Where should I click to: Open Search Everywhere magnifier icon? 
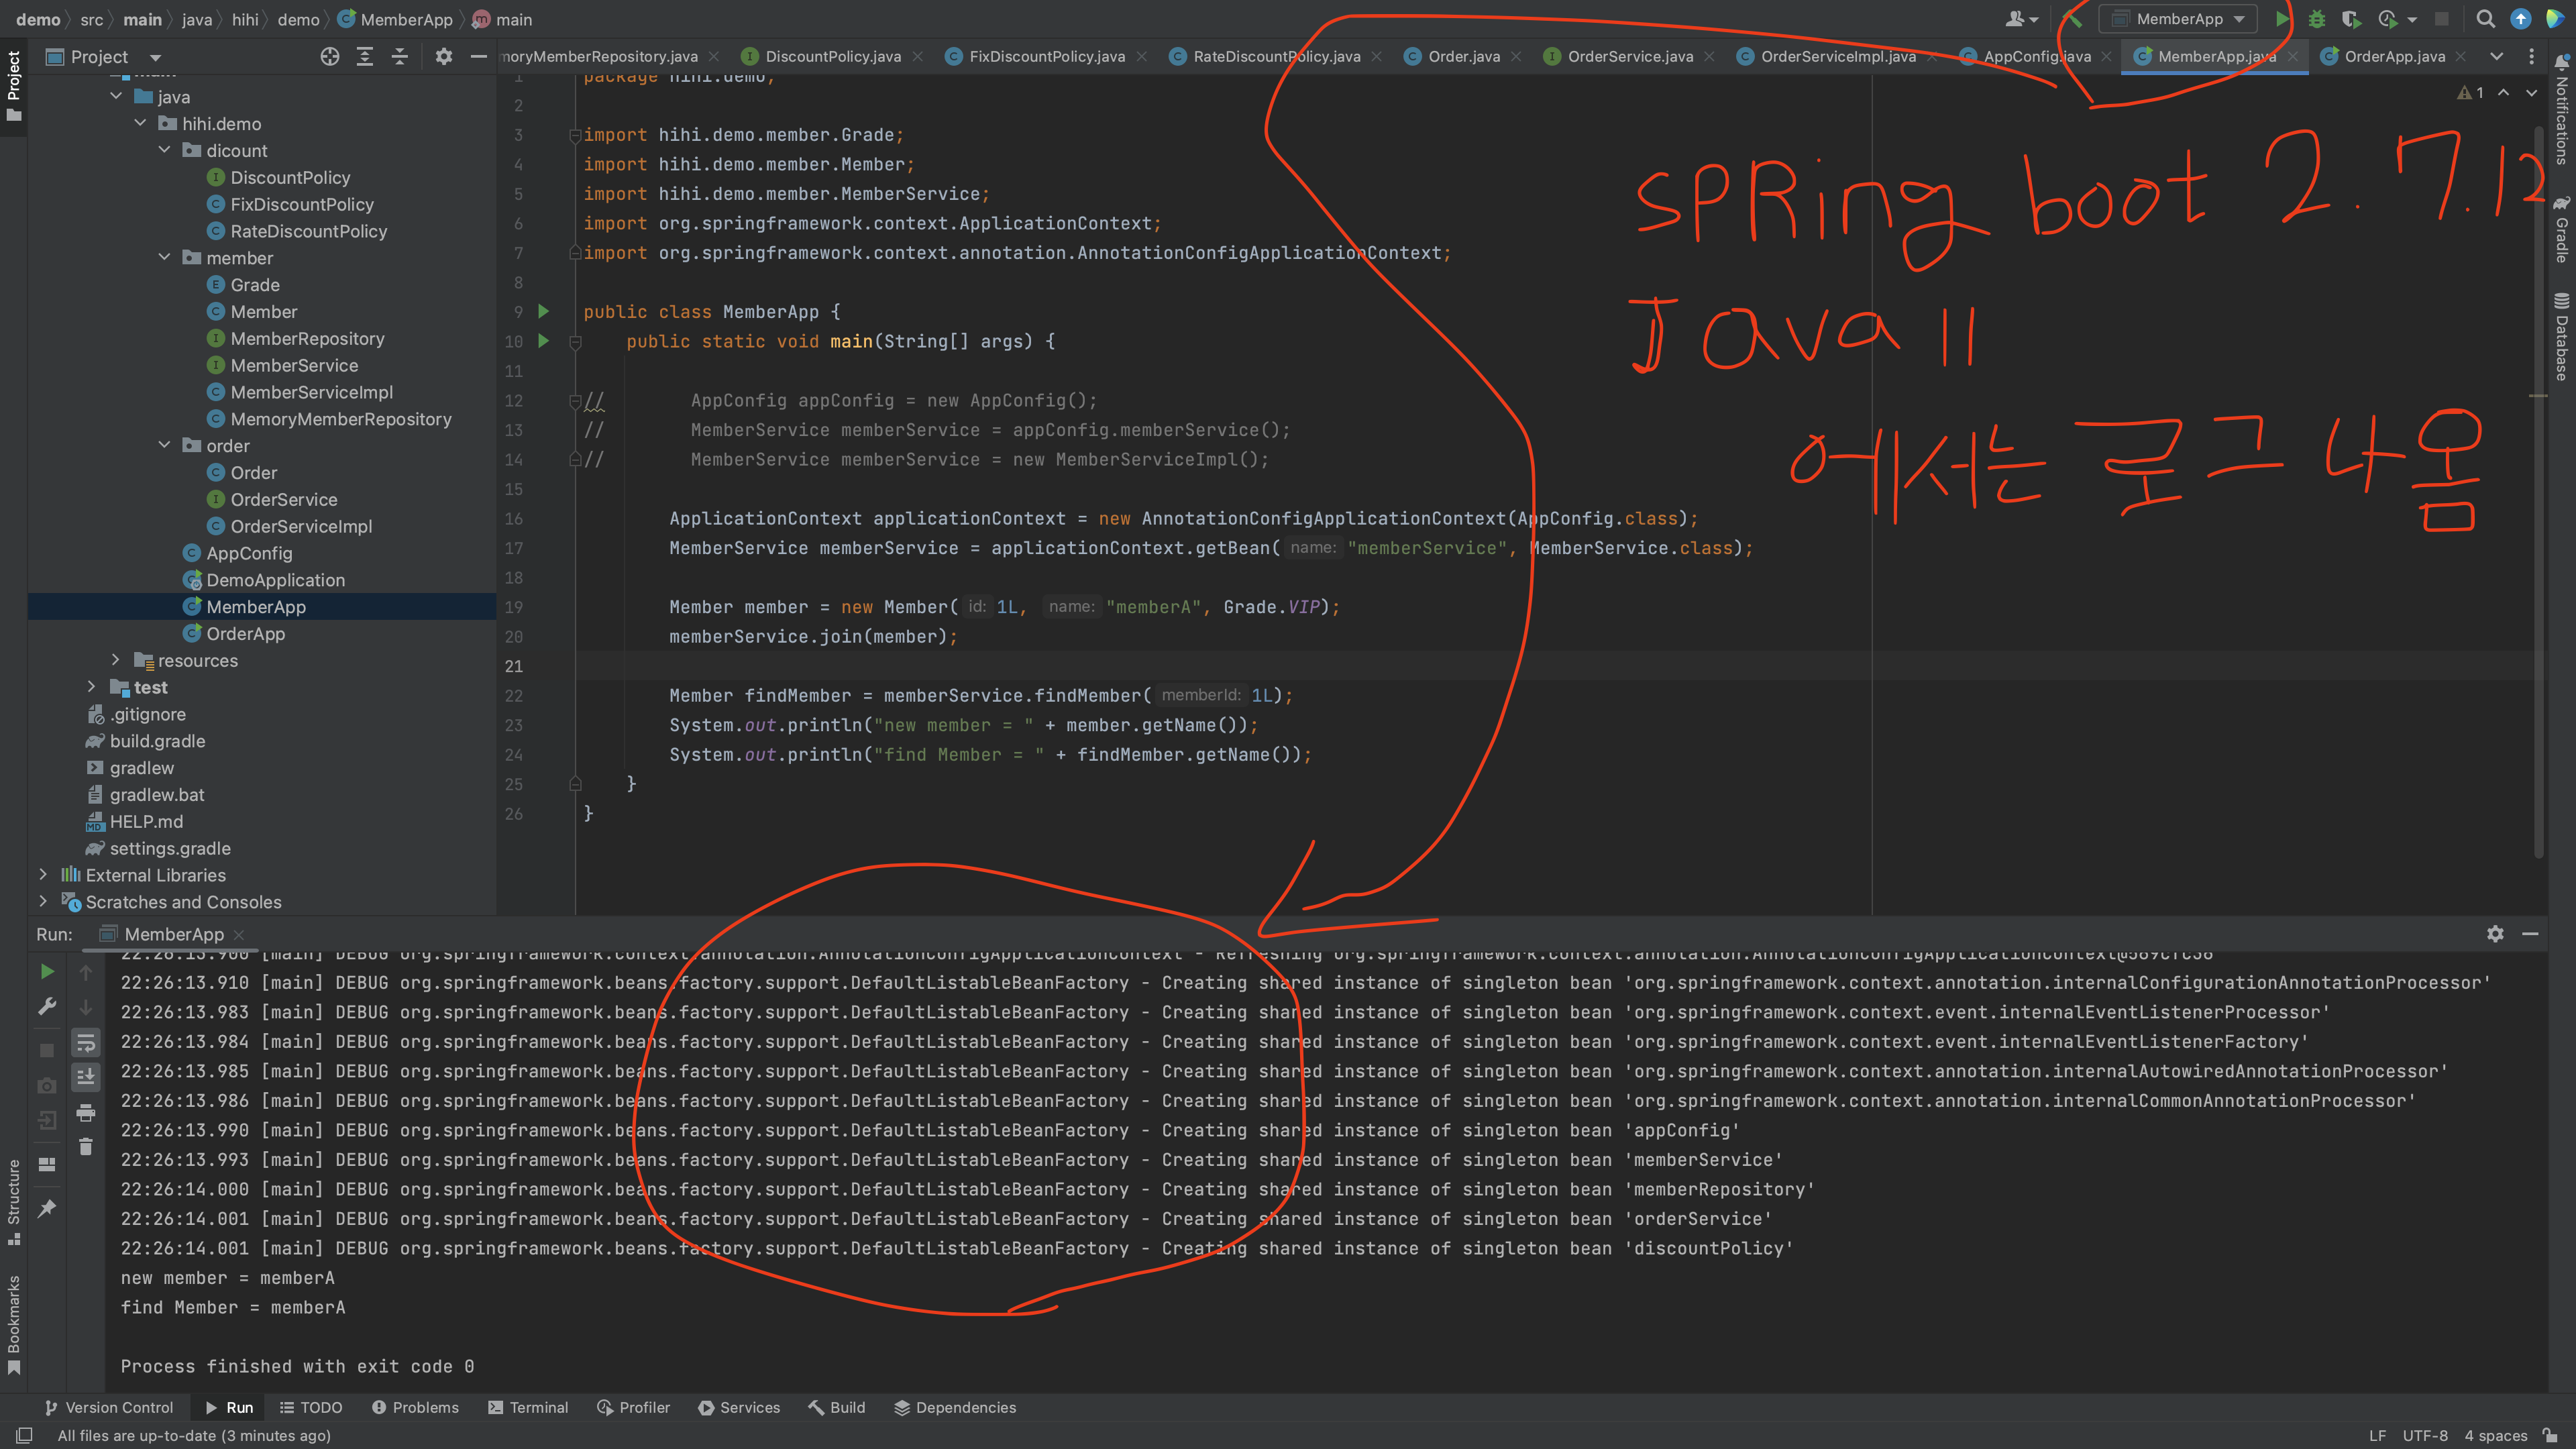2485,19
